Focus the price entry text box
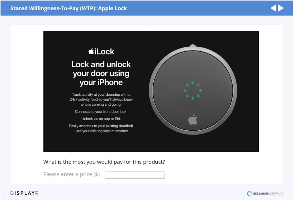This screenshot has width=293, height=201. click(135, 175)
